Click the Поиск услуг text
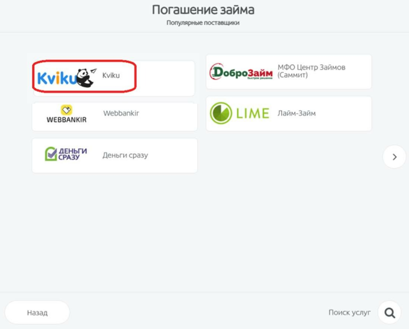The image size is (409, 329). [349, 313]
